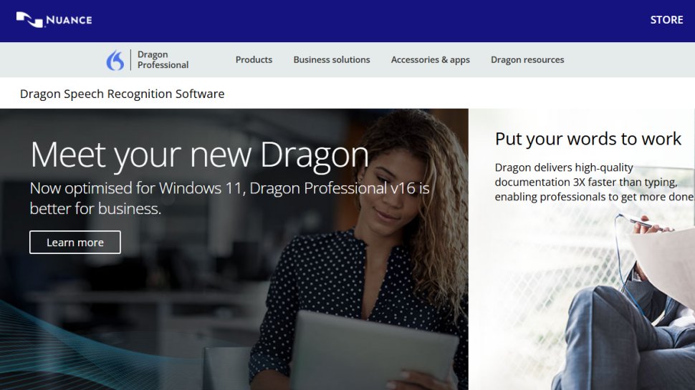
Task: Open the STORE link
Action: [666, 20]
